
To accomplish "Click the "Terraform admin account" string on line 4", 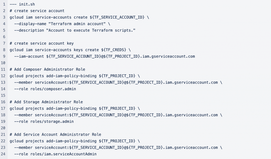I will click(77, 24).
